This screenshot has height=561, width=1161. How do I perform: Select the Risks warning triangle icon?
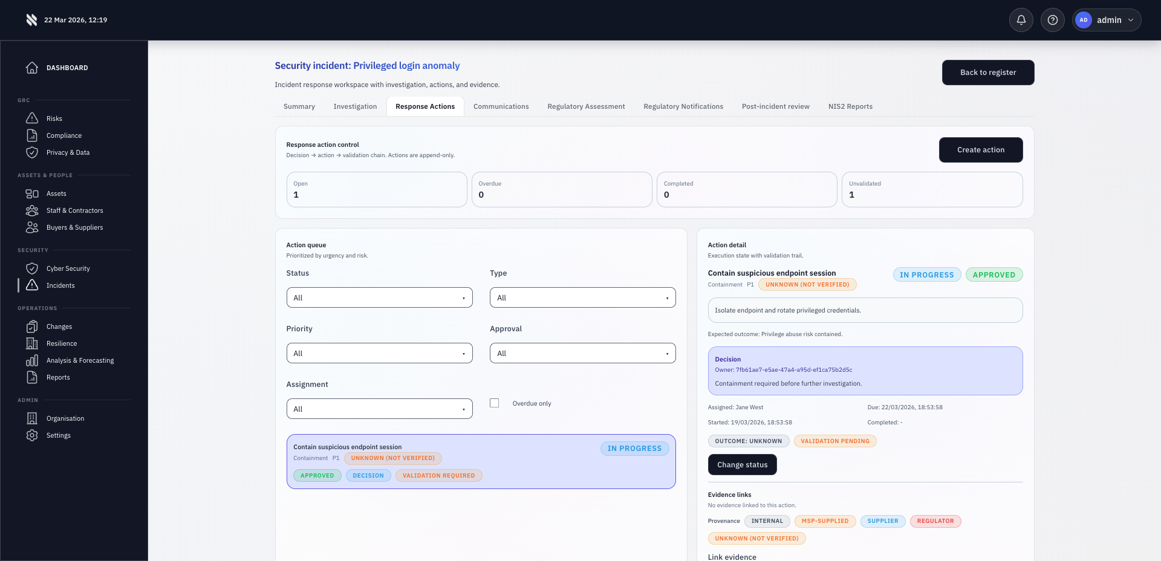coord(32,118)
